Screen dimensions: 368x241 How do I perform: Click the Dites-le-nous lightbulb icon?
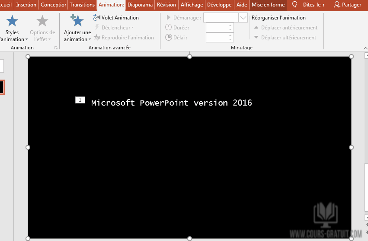tap(294, 5)
